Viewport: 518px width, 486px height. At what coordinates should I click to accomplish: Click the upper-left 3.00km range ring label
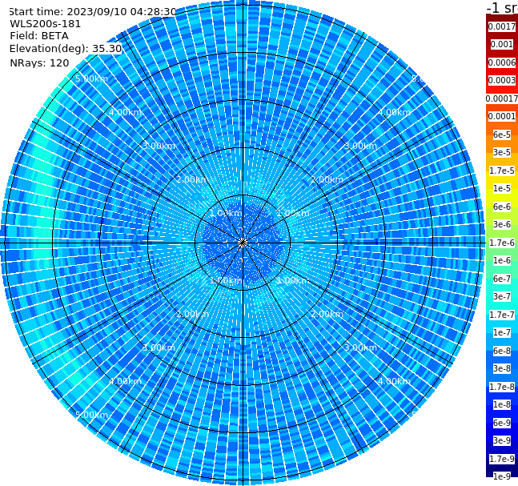pyautogui.click(x=159, y=146)
